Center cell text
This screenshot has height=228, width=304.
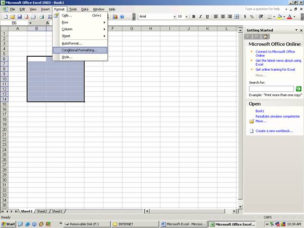point(223,16)
